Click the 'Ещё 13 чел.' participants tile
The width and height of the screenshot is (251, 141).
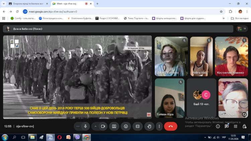(201, 98)
